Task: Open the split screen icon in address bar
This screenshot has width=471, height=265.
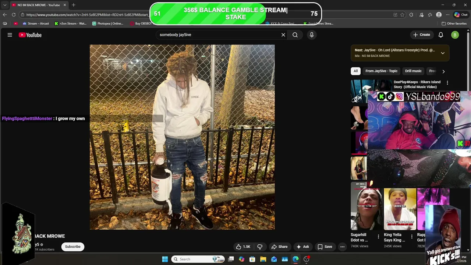Action: click(395, 15)
